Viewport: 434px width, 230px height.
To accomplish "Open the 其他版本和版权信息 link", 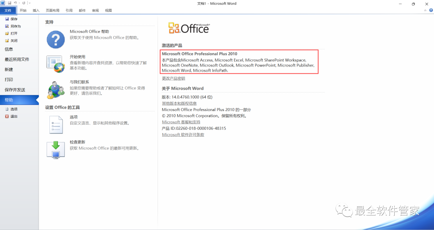I will tap(179, 103).
